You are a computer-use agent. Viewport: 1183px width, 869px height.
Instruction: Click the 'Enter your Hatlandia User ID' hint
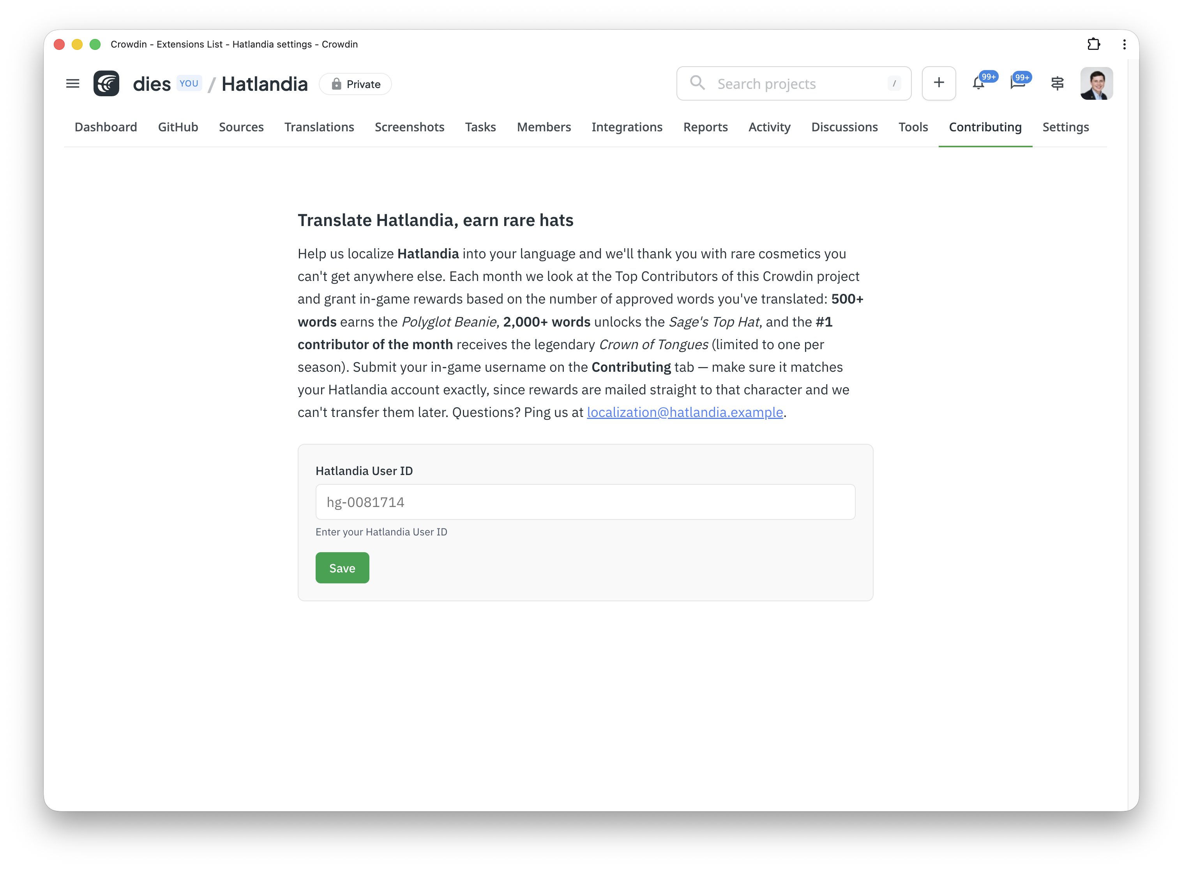[x=381, y=532]
